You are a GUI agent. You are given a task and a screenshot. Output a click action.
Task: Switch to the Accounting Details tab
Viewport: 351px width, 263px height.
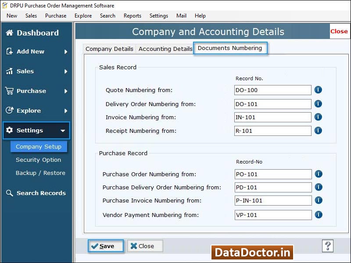coord(165,49)
